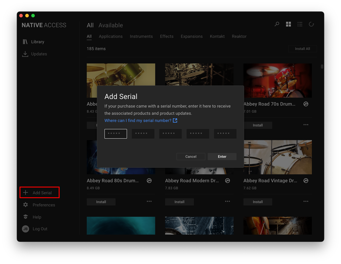Focus the first serial number field
The width and height of the screenshot is (341, 264).
point(116,134)
